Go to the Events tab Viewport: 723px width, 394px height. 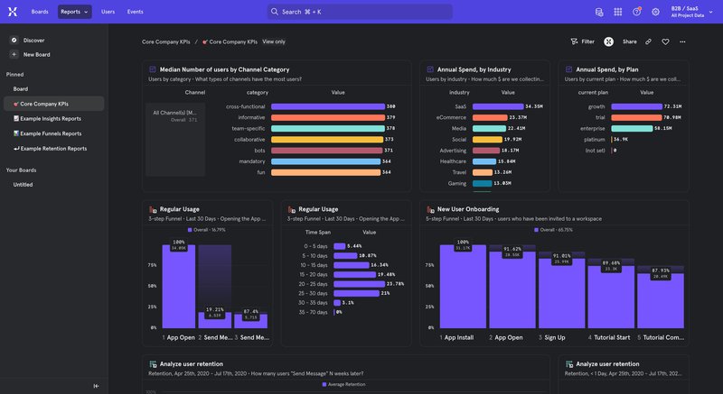click(135, 12)
